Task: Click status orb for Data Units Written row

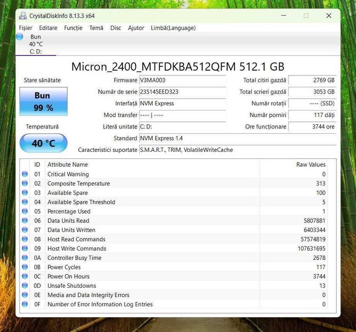Action: pos(25,230)
